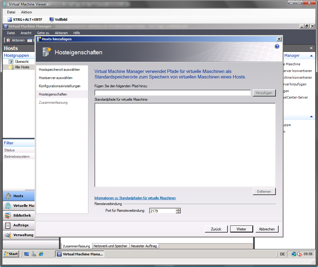Click the help question mark icon
The image size is (318, 267).
(277, 47)
